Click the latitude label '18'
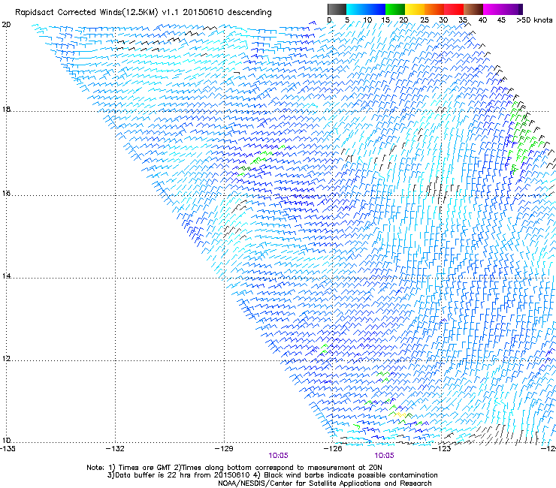The image size is (556, 488). pos(6,109)
